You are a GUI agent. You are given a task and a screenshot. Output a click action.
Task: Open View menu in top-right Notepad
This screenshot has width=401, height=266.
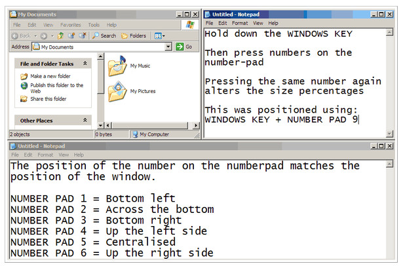tap(258, 23)
